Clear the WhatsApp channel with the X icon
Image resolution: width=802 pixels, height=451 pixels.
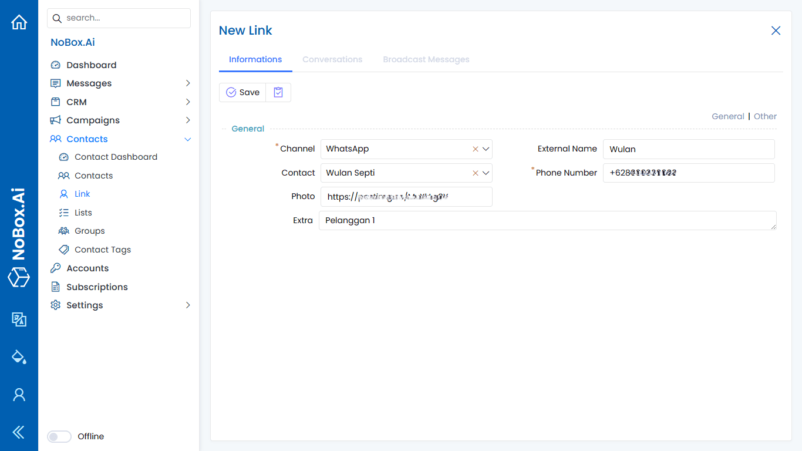point(475,149)
